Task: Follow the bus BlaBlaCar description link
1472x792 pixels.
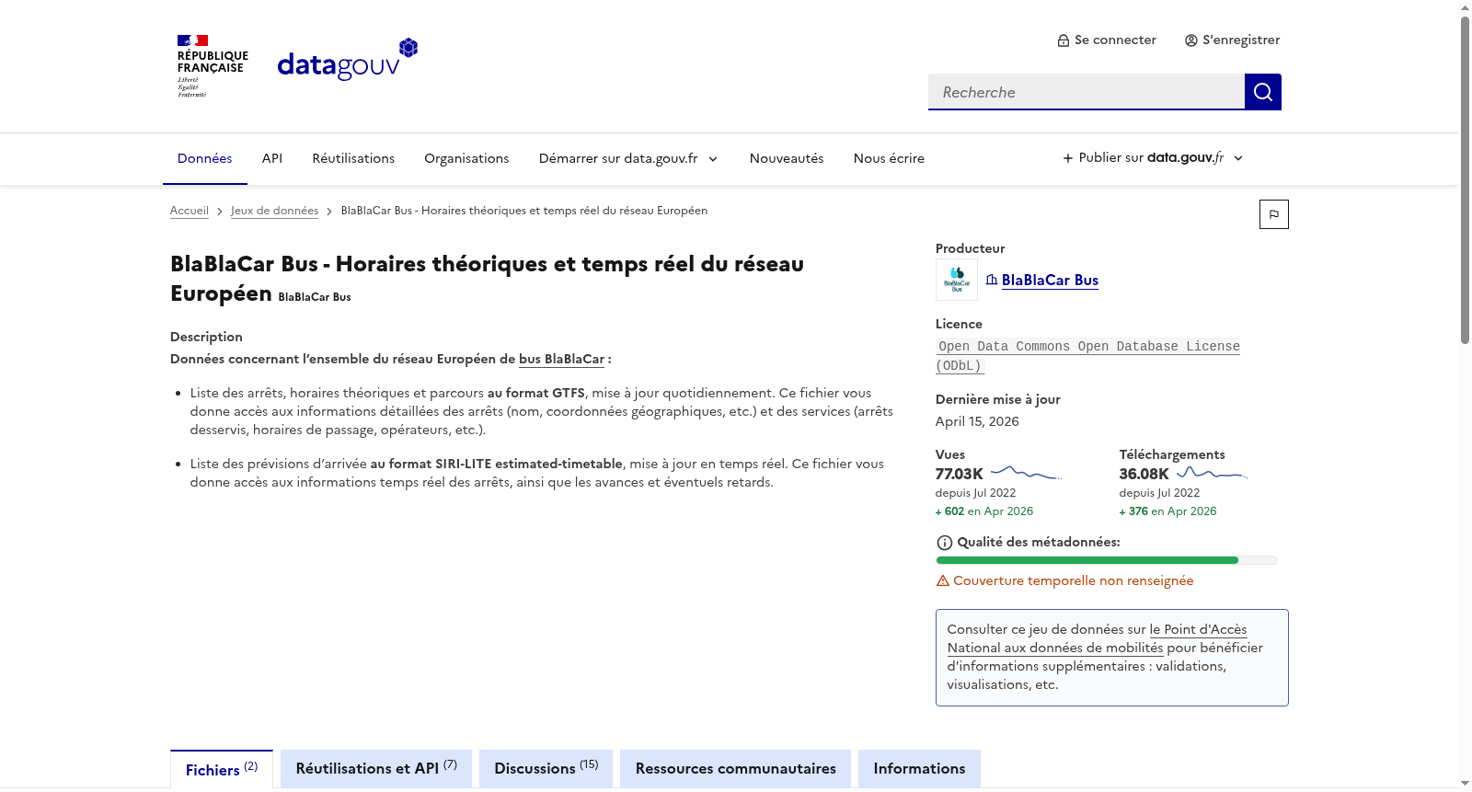Action: 561,360
